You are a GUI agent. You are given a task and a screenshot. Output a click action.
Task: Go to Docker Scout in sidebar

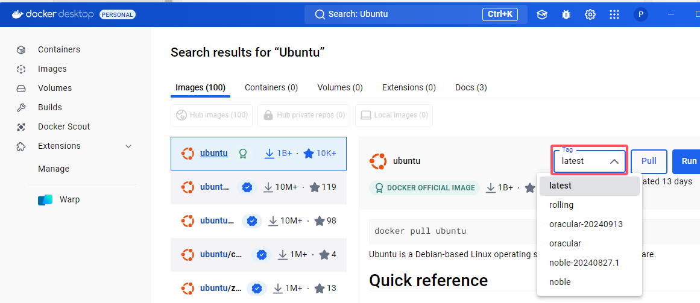[x=63, y=127]
